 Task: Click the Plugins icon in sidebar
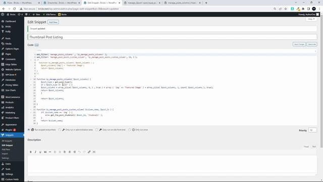[3, 130]
